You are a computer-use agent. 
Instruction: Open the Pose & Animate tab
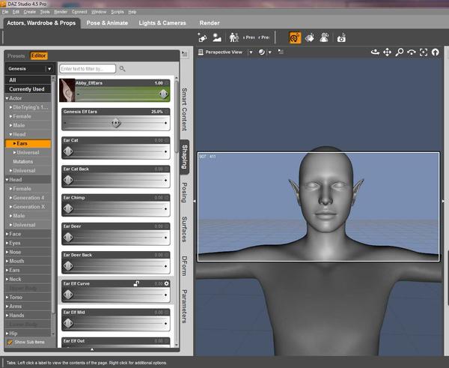pyautogui.click(x=107, y=23)
